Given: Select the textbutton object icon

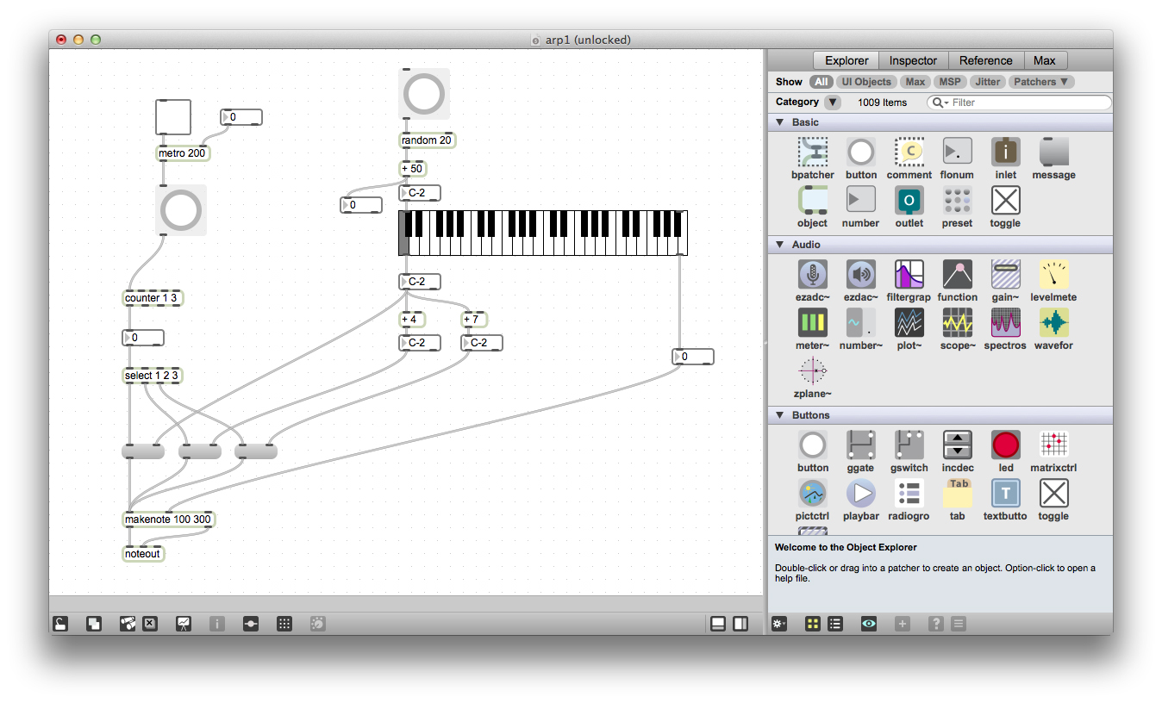Looking at the screenshot, I should tap(1005, 494).
